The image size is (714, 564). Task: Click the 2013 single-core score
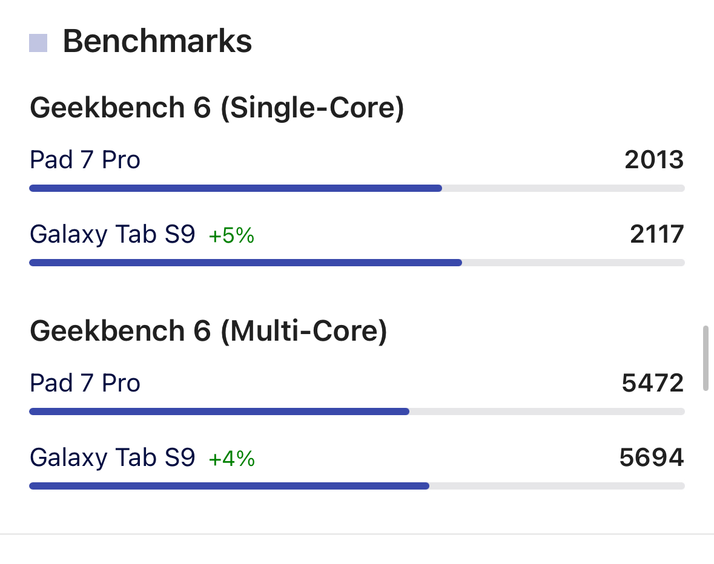(653, 160)
